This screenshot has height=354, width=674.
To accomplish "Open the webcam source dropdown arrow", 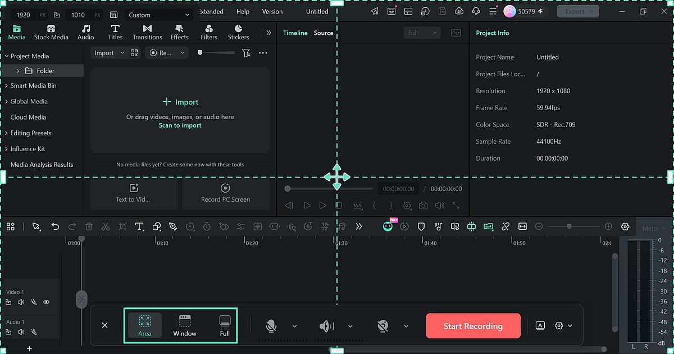I will [x=406, y=326].
